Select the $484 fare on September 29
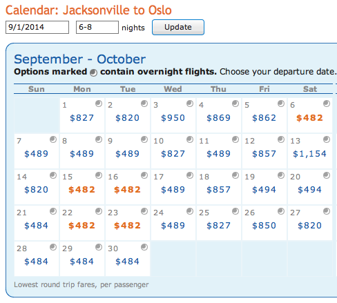This screenshot has height=303, width=337. pyautogui.click(x=81, y=262)
